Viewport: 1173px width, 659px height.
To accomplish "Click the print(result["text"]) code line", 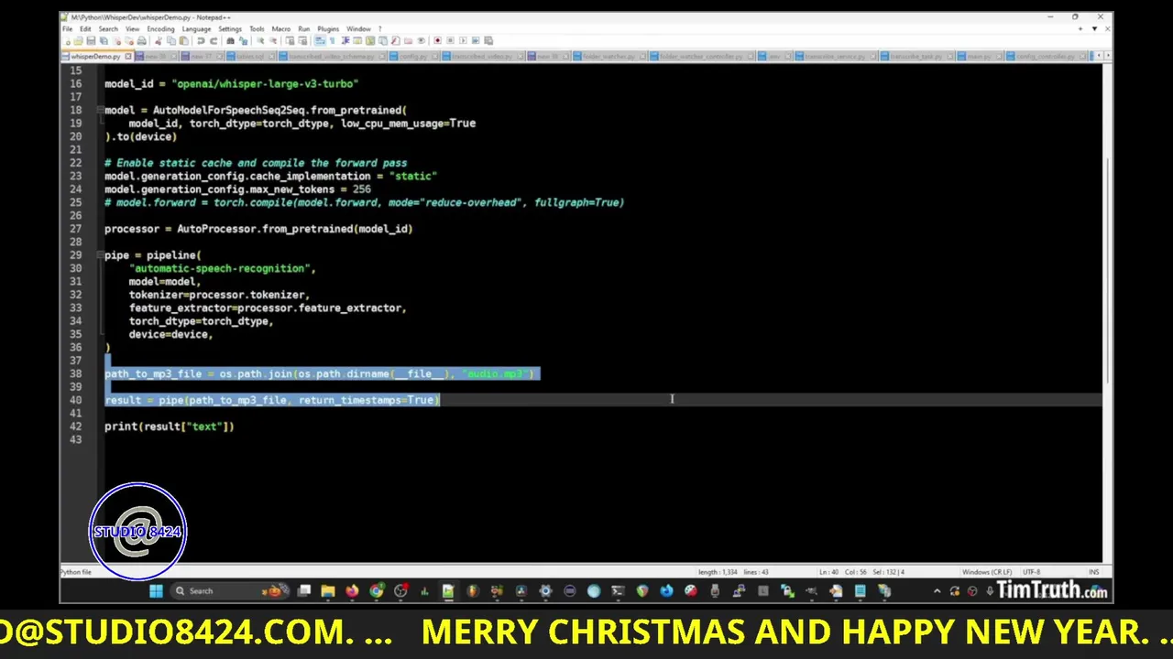I will [x=170, y=427].
